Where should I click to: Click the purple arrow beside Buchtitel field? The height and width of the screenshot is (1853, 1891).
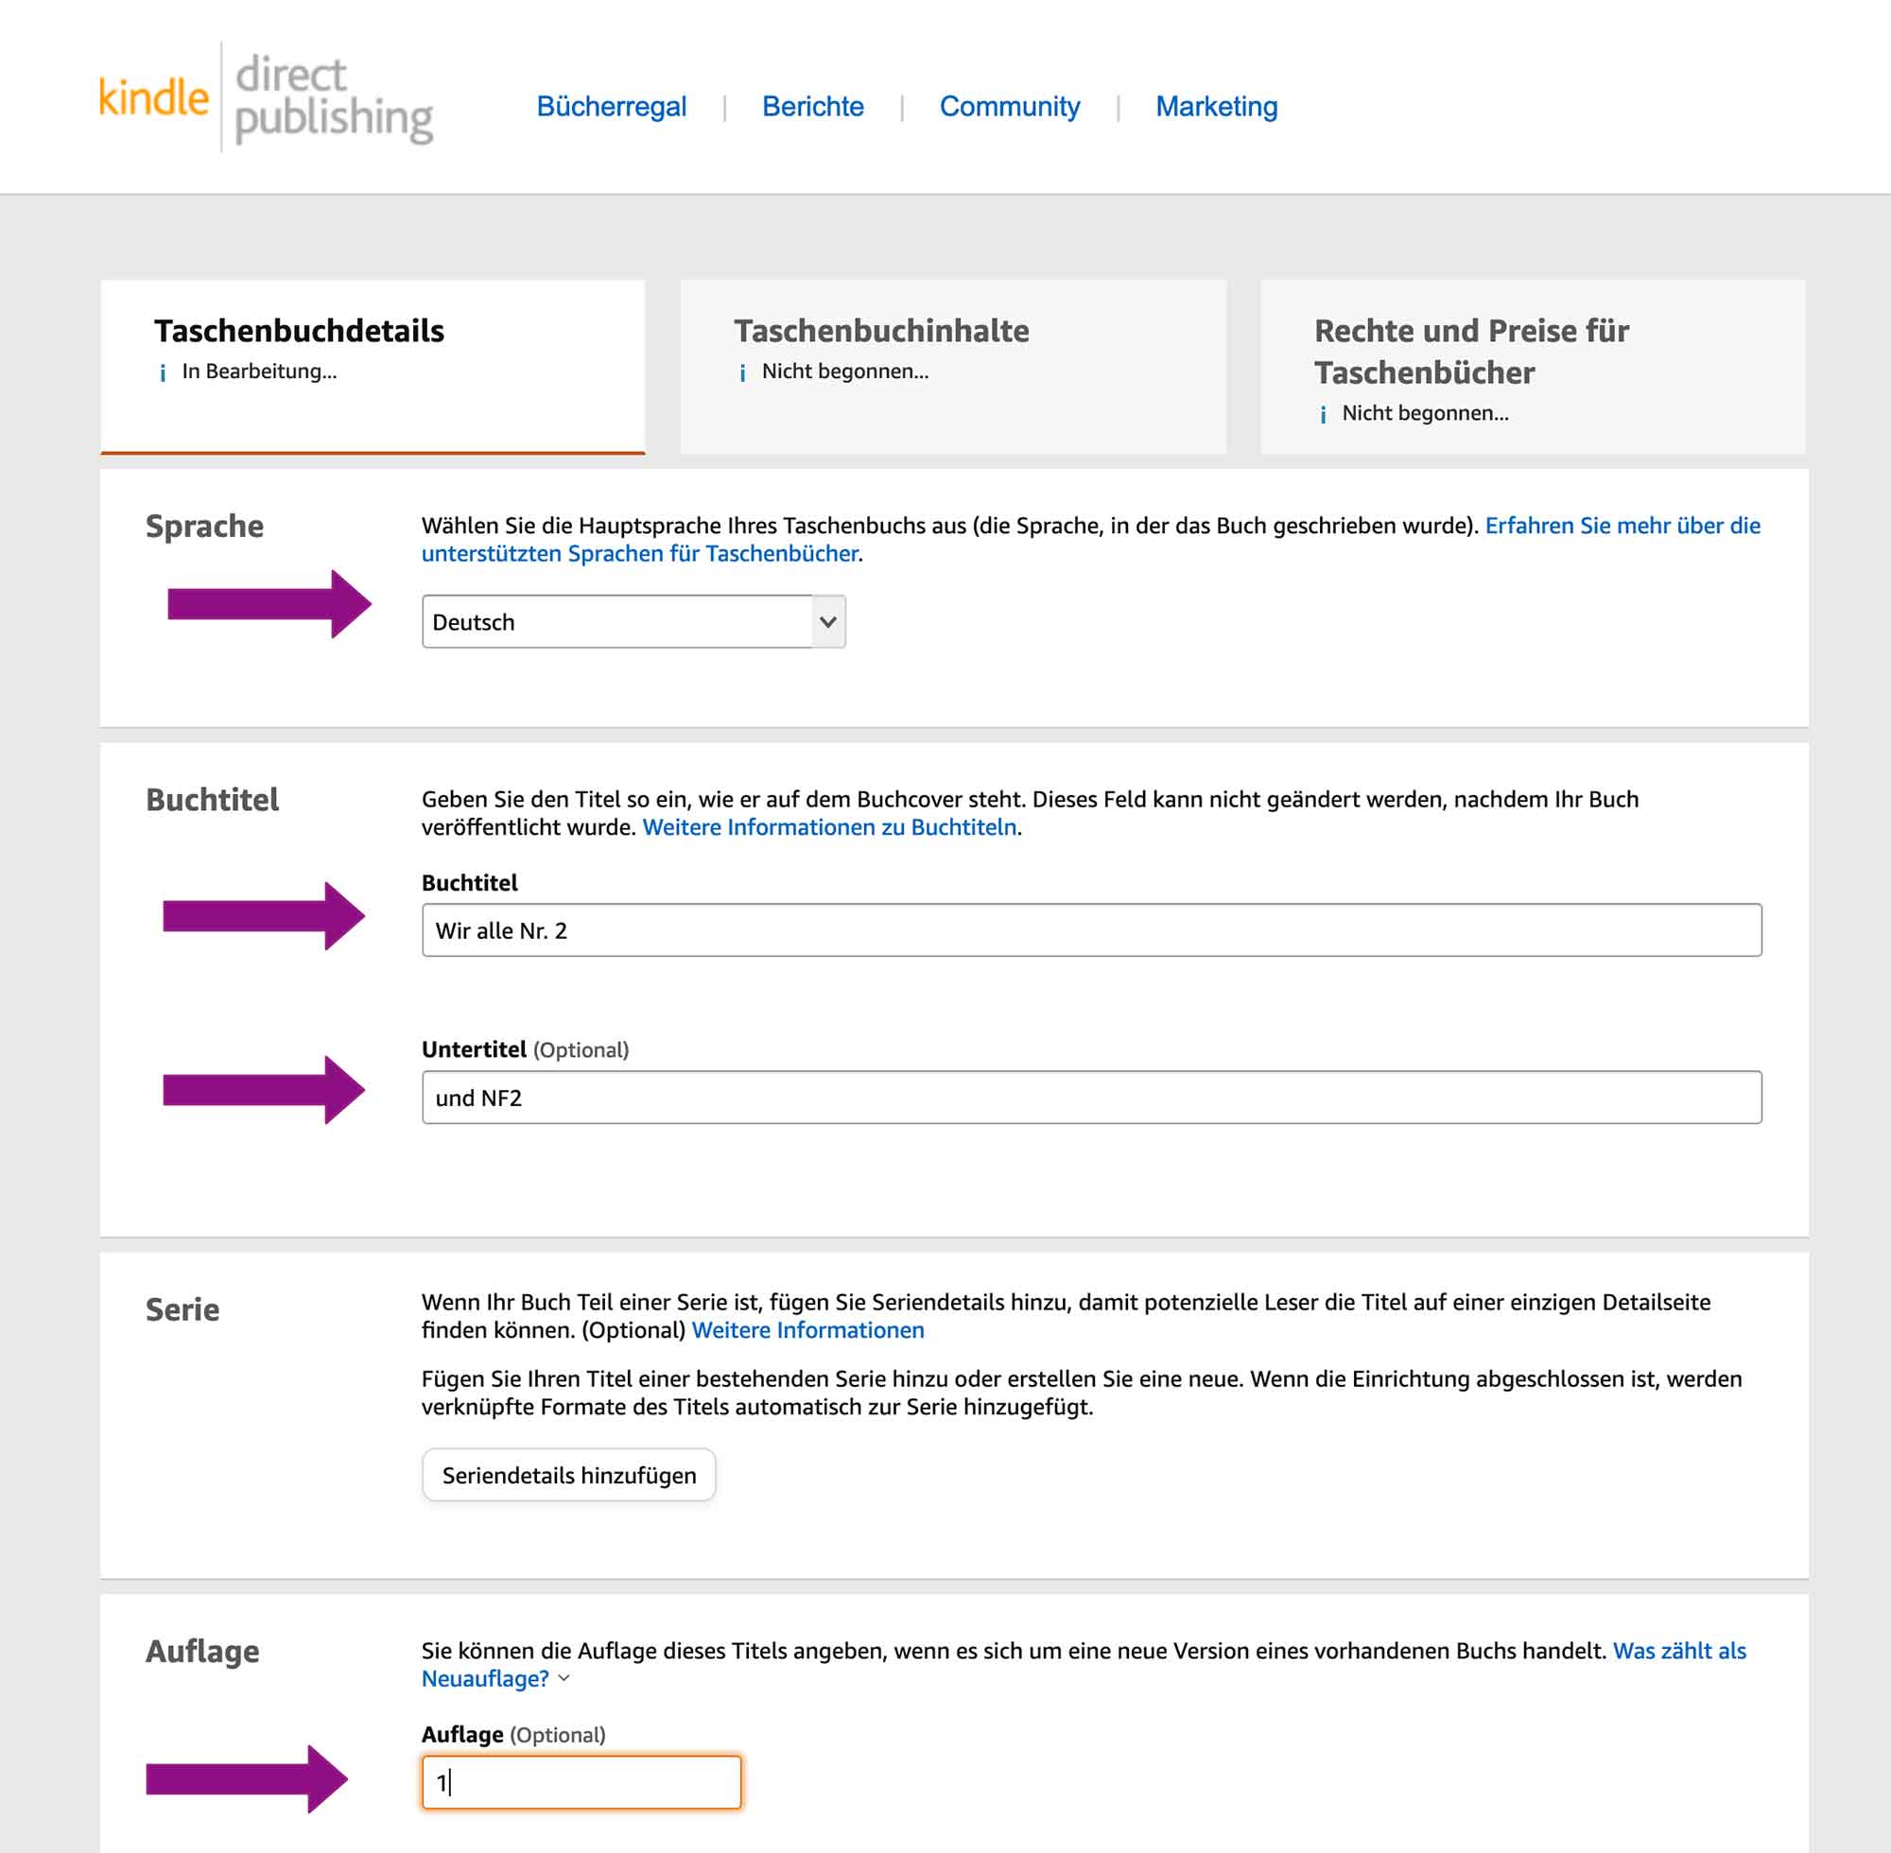[x=263, y=916]
